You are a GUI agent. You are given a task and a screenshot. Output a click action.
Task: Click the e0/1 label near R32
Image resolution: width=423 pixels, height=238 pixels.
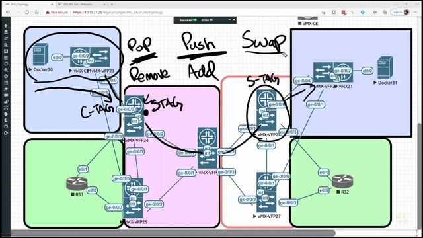(x=323, y=172)
